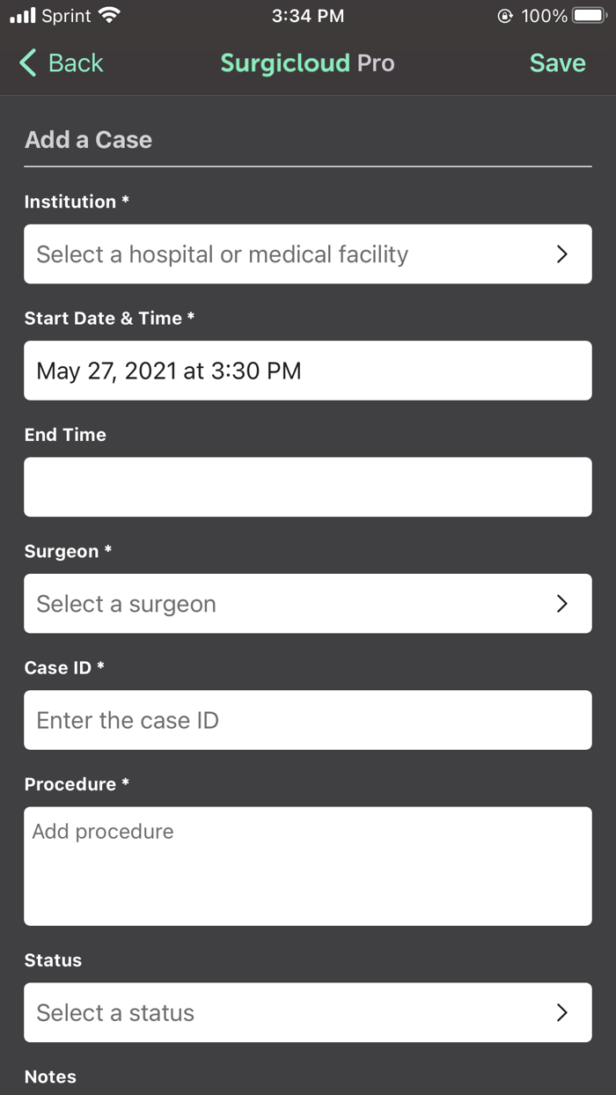The height and width of the screenshot is (1095, 616).
Task: Focus the Case ID entry field
Action: [308, 720]
